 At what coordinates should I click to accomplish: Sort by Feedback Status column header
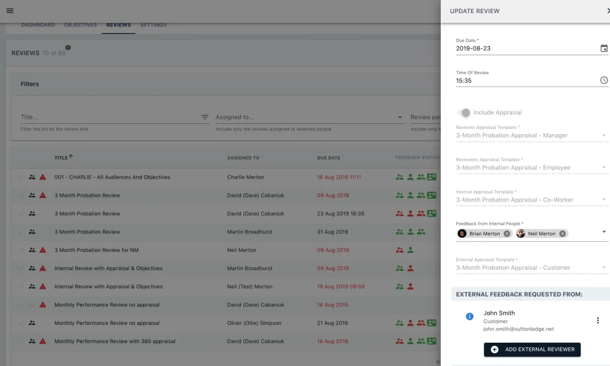[x=417, y=158]
